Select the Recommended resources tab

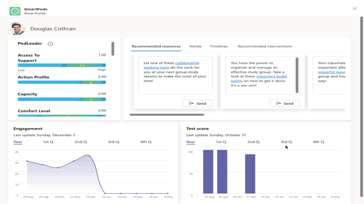(156, 46)
